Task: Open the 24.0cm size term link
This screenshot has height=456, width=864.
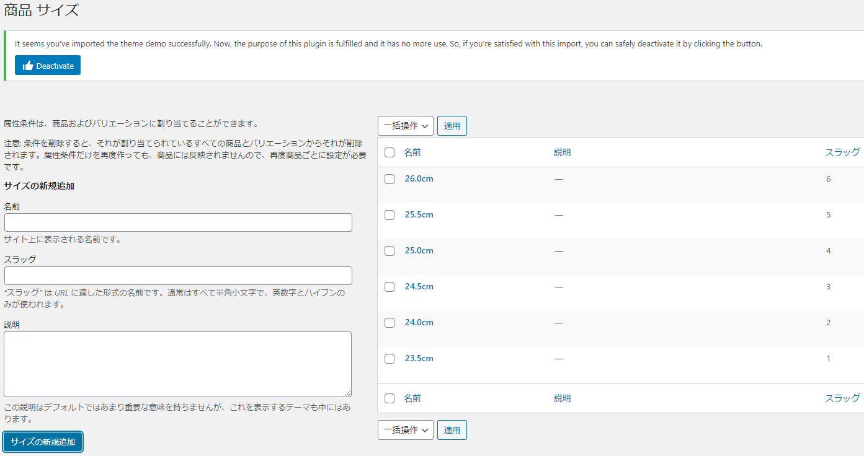Action: point(419,323)
